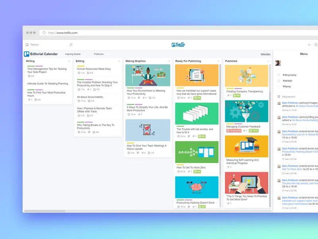This screenshot has width=318, height=239.
Task: Click the brain lifting weights cover image
Action: pos(197,187)
